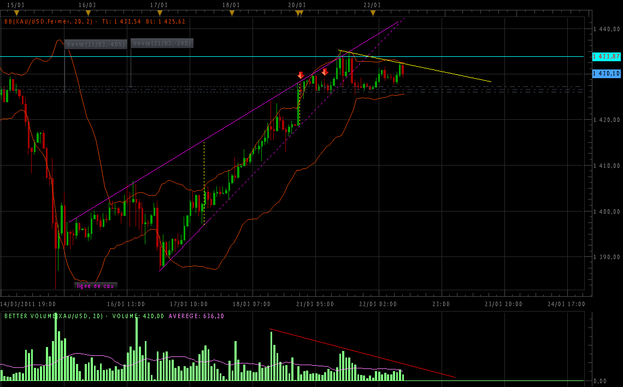Click the cyan 1 433,87 price tag
The height and width of the screenshot is (387, 623).
click(606, 56)
